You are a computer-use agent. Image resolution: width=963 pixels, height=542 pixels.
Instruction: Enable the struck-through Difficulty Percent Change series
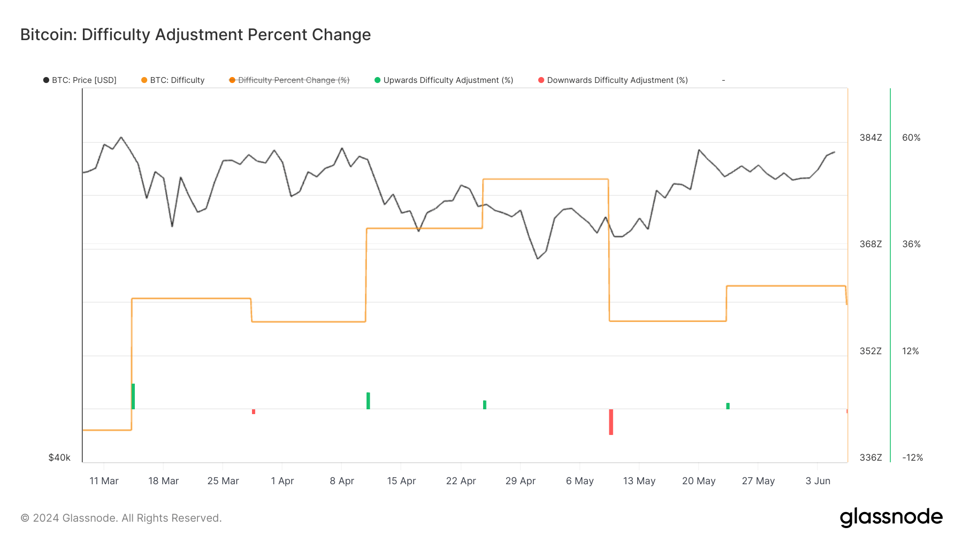pos(293,80)
